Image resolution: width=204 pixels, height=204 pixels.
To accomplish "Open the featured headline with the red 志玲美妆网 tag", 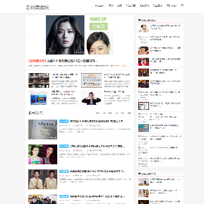I will 63,61.
